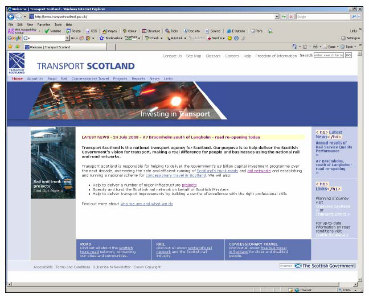Click the Validate toolbar button
Viewport: 369px width, 298px height.
coord(52,31)
